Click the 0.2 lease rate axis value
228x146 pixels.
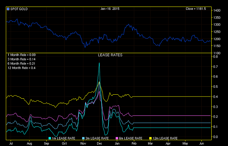tap(216, 117)
